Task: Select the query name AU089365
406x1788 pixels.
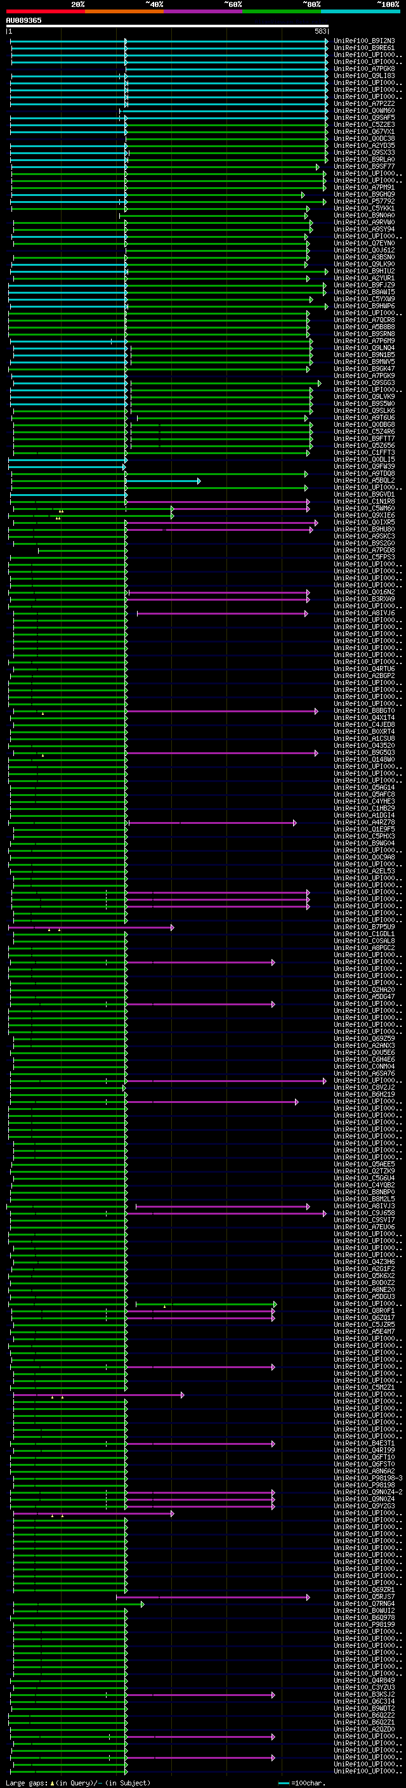Action: (23, 20)
